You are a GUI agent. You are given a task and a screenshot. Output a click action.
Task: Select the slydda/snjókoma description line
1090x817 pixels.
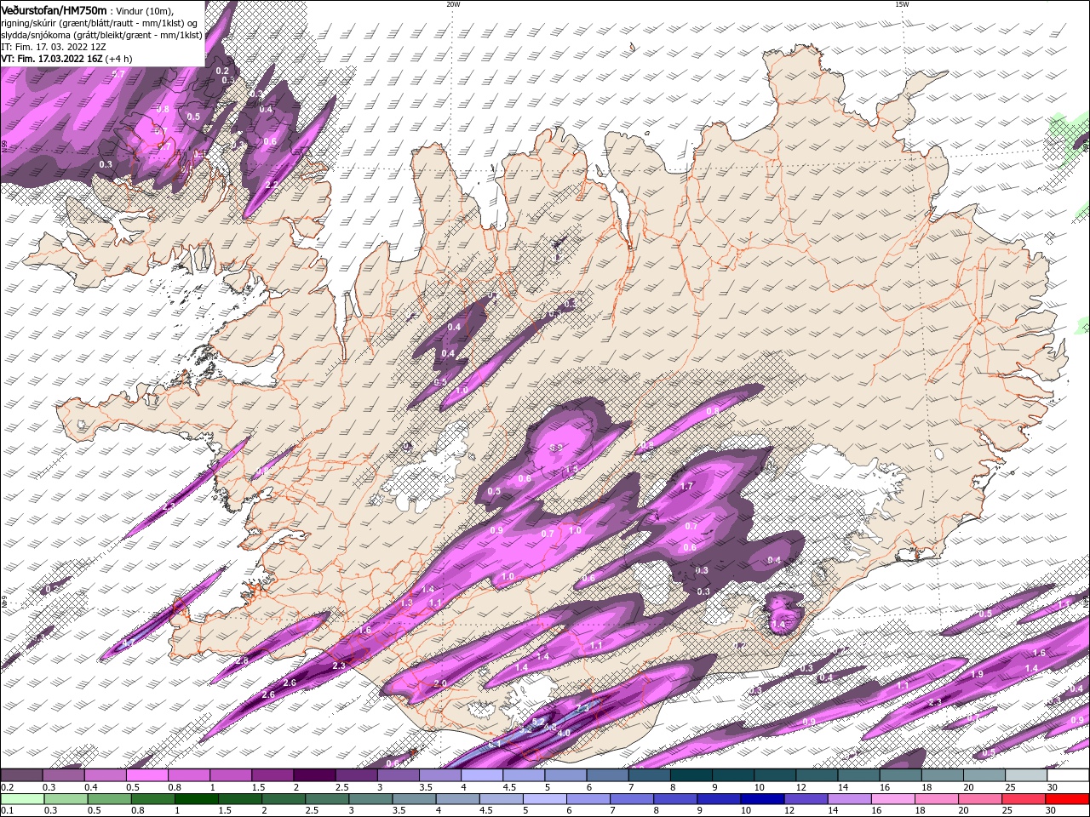pyautogui.click(x=101, y=35)
